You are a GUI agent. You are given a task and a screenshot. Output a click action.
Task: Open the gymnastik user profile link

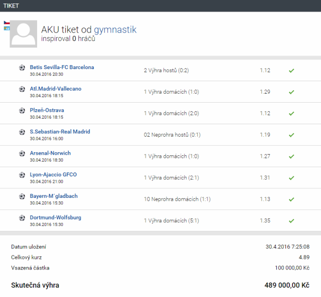115,30
